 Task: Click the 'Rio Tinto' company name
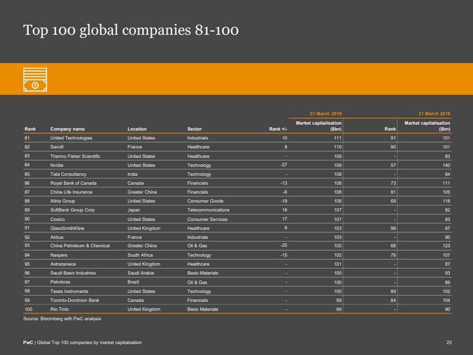coord(59,309)
